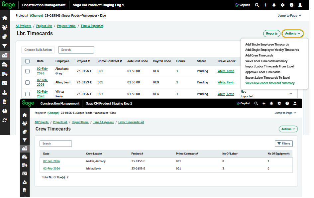
Task: Click settings gear in the topmost header bar
Action: [x=282, y=5]
